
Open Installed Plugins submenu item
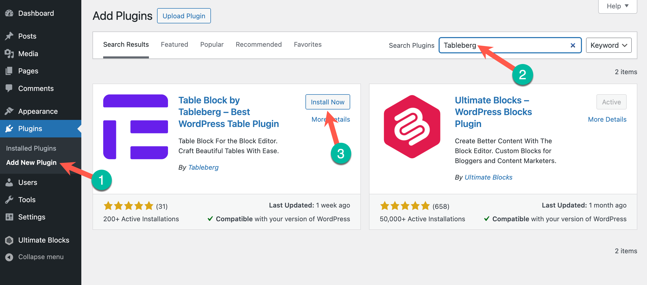click(31, 148)
